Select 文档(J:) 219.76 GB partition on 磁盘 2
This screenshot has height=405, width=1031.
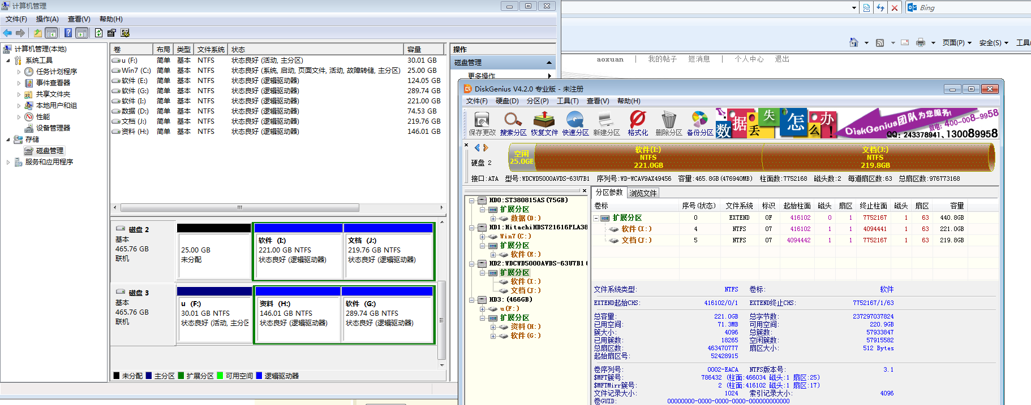coord(389,251)
